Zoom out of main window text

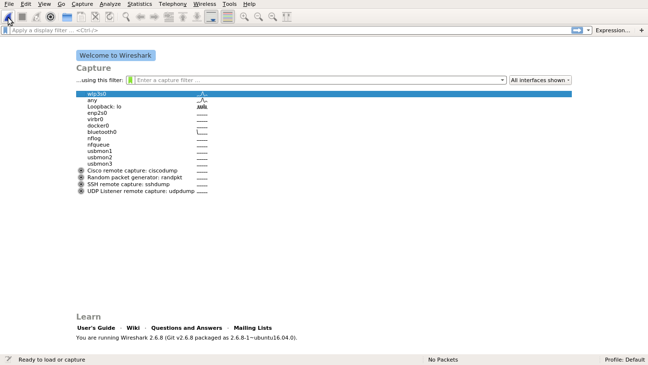pos(258,17)
